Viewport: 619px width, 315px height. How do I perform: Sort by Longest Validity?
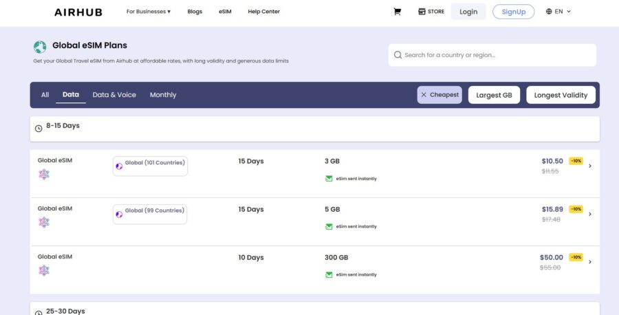click(561, 95)
